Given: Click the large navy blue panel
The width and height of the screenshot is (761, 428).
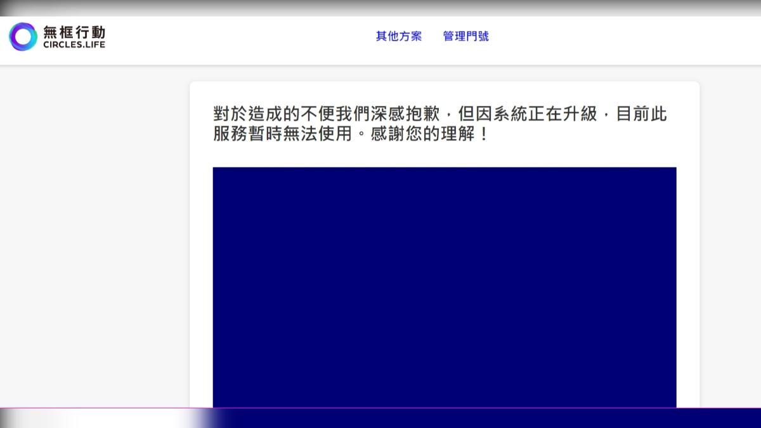Looking at the screenshot, I should [x=444, y=285].
